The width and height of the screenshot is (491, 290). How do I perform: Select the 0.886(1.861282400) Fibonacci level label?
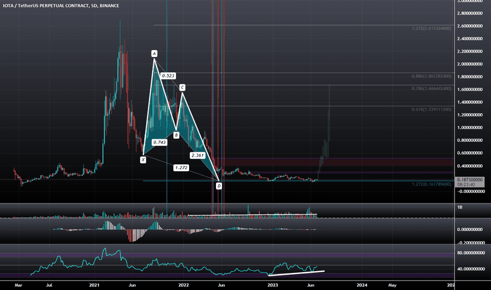tap(431, 76)
